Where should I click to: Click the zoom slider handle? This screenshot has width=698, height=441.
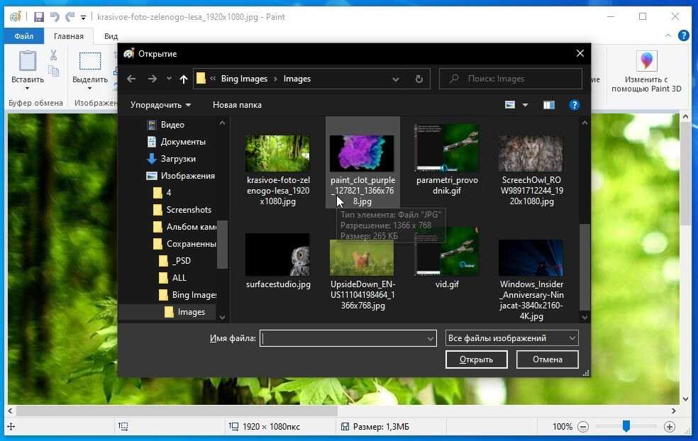coord(626,426)
